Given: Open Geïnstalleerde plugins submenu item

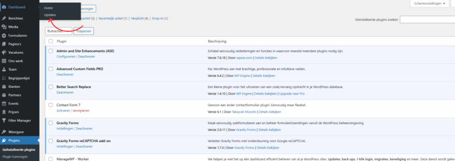Looking at the screenshot, I should pyautogui.click(x=19, y=150).
